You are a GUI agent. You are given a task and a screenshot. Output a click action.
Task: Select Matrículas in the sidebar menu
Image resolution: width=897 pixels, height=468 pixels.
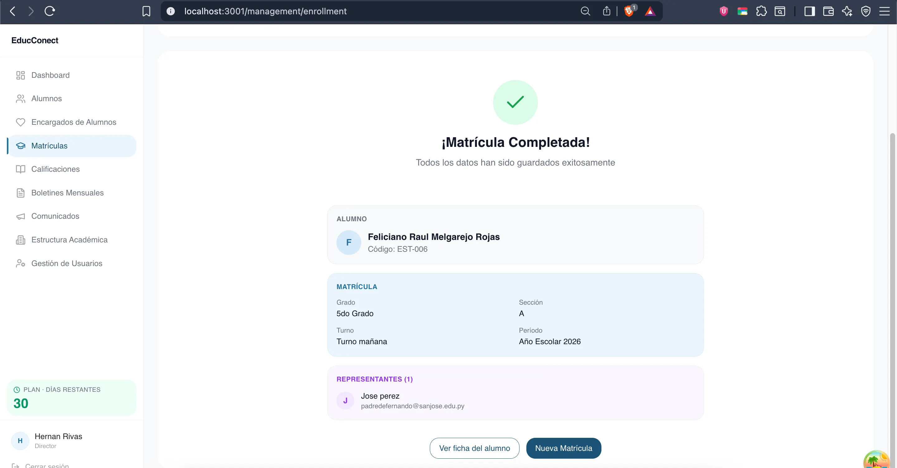coord(50,146)
